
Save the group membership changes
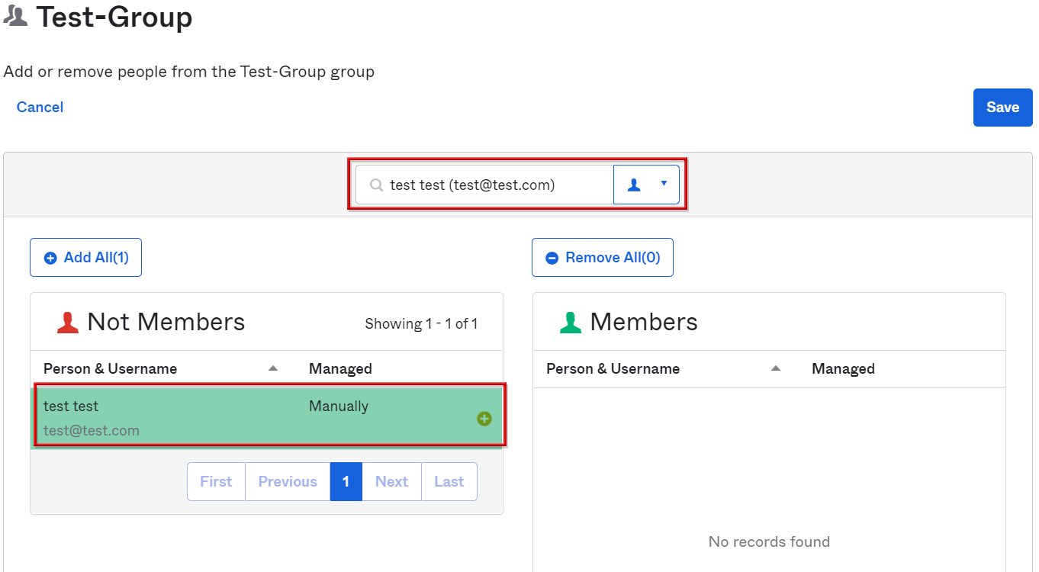tap(1002, 108)
